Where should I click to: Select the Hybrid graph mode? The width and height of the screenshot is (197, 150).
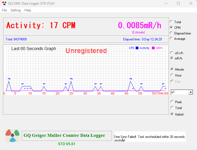click(x=172, y=114)
